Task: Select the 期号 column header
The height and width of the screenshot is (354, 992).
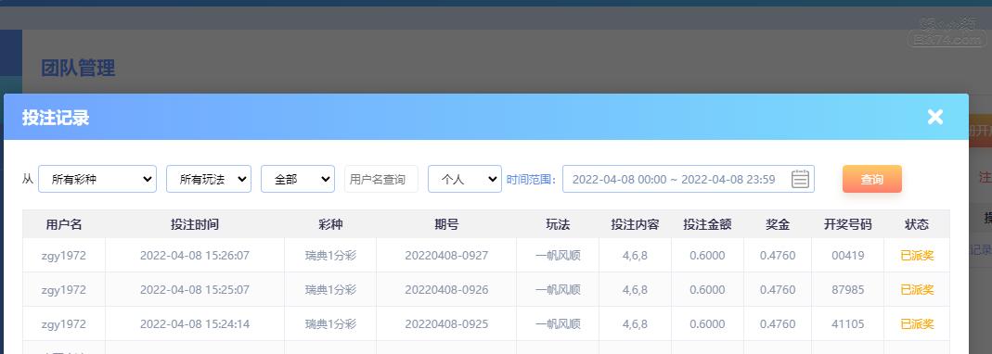Action: pos(446,224)
